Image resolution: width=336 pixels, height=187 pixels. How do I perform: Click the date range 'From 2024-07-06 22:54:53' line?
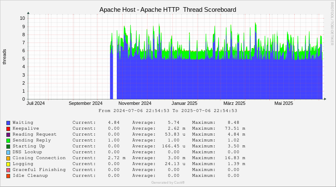tap(168, 111)
